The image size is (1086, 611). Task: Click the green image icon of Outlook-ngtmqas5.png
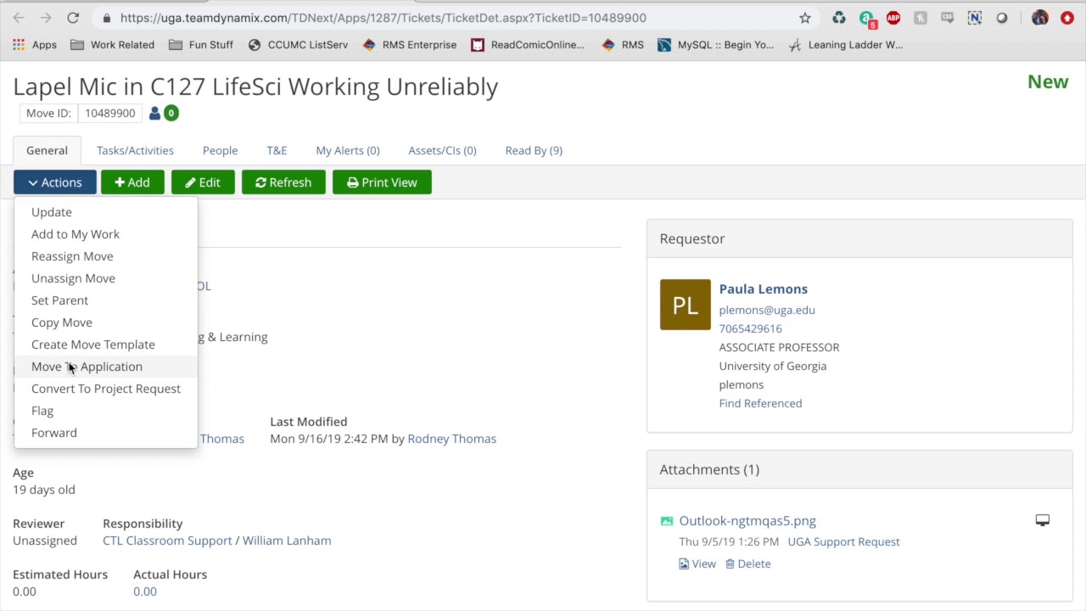pos(667,521)
